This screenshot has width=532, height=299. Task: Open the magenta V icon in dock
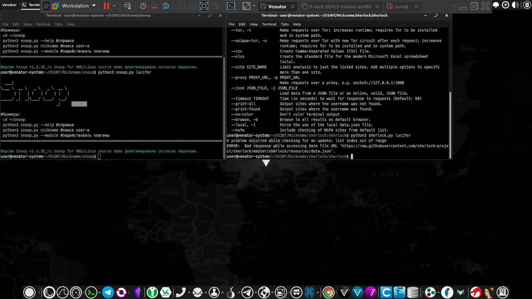pos(371,292)
